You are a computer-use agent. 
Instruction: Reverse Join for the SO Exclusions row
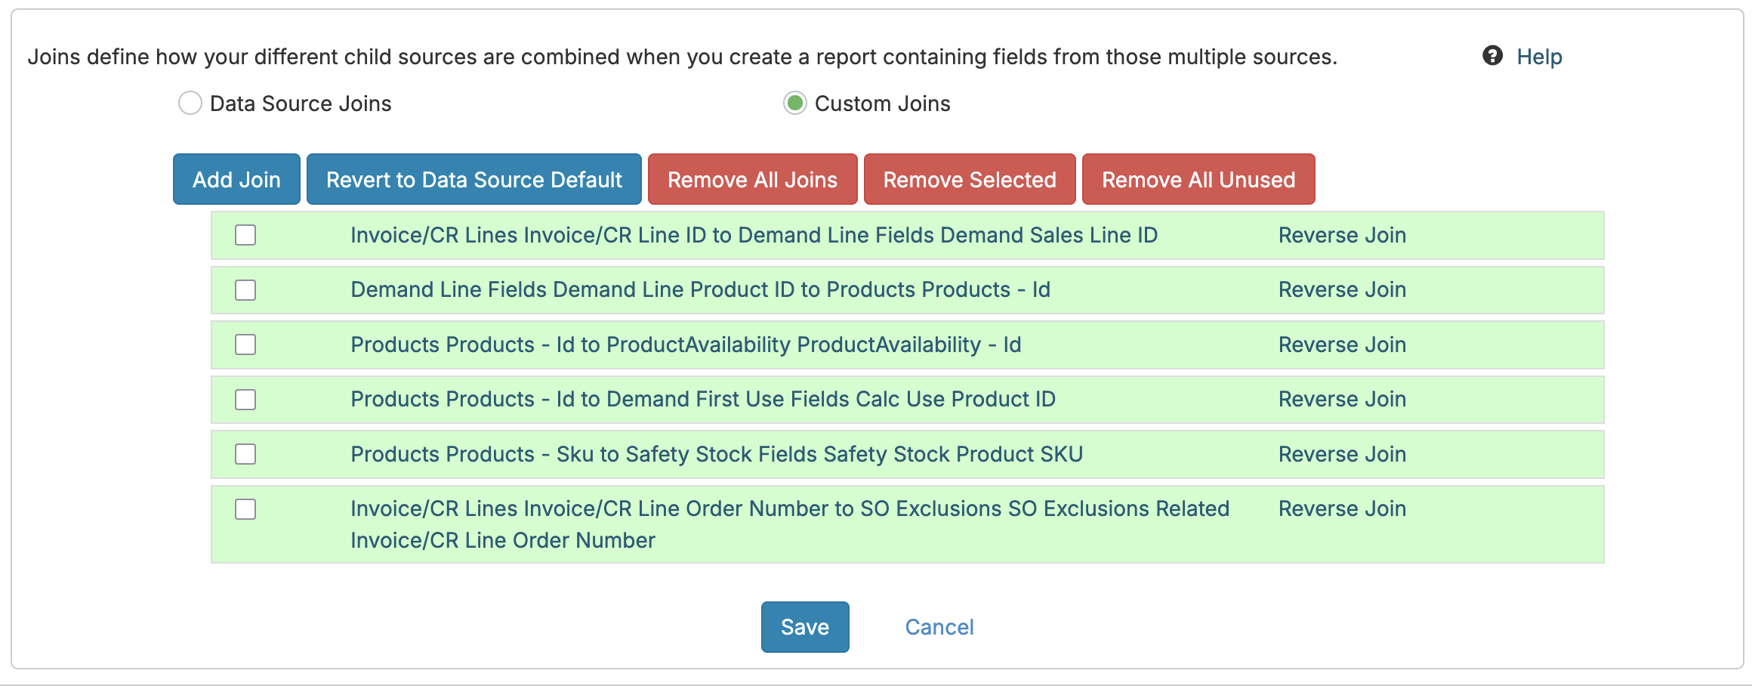pos(1341,508)
